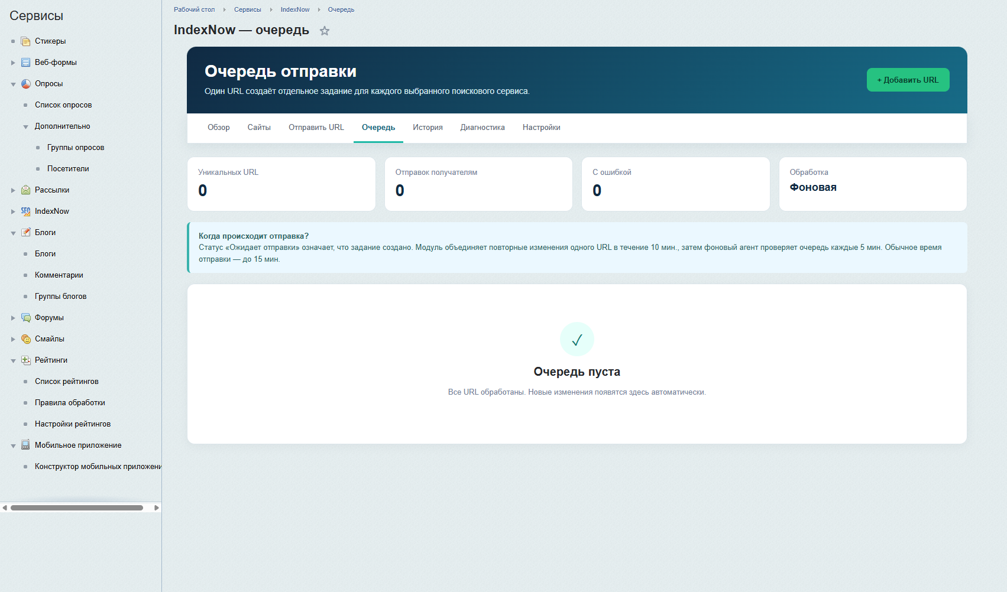Click the + Добавить URL button
Screen dimensions: 1007x592
pyautogui.click(x=908, y=80)
